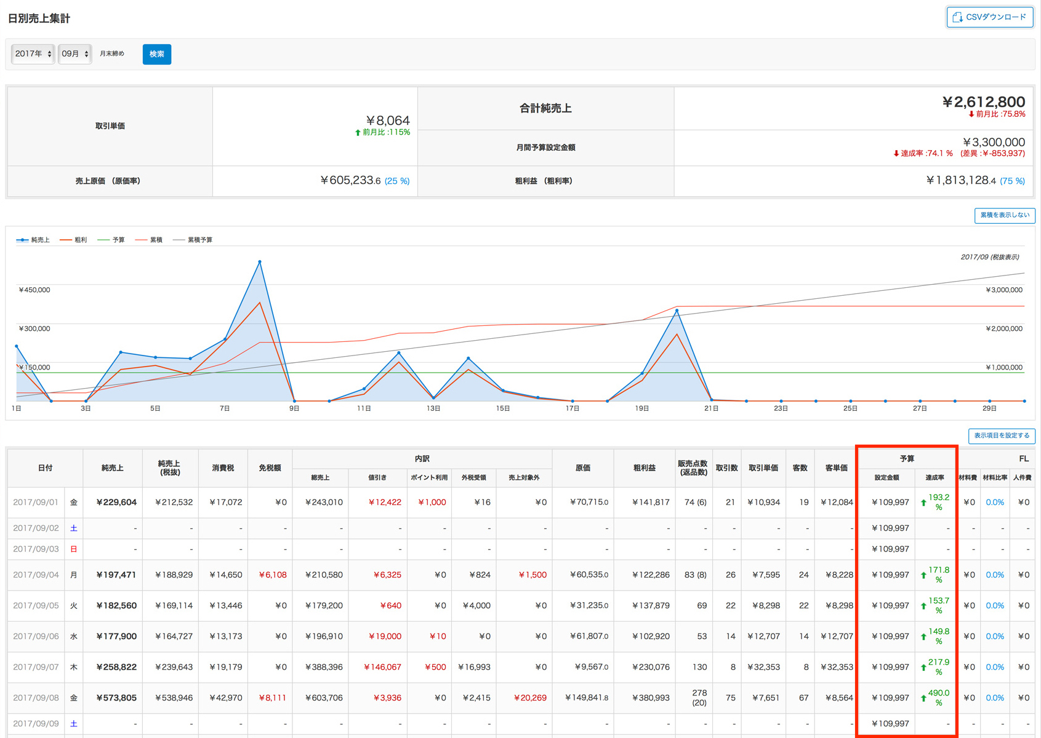Click the 客単価 column header
1041x738 pixels.
click(x=837, y=468)
